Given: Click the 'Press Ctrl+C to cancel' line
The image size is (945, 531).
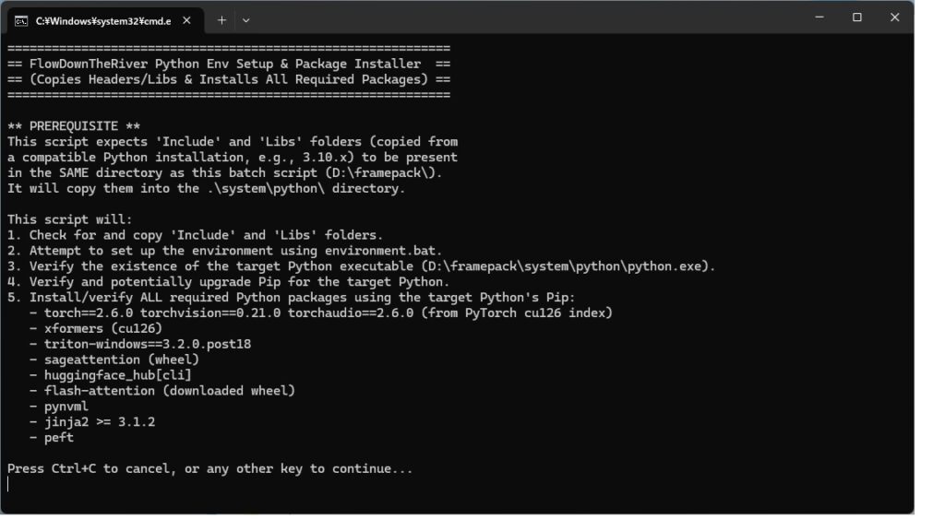Looking at the screenshot, I should [x=209, y=469].
